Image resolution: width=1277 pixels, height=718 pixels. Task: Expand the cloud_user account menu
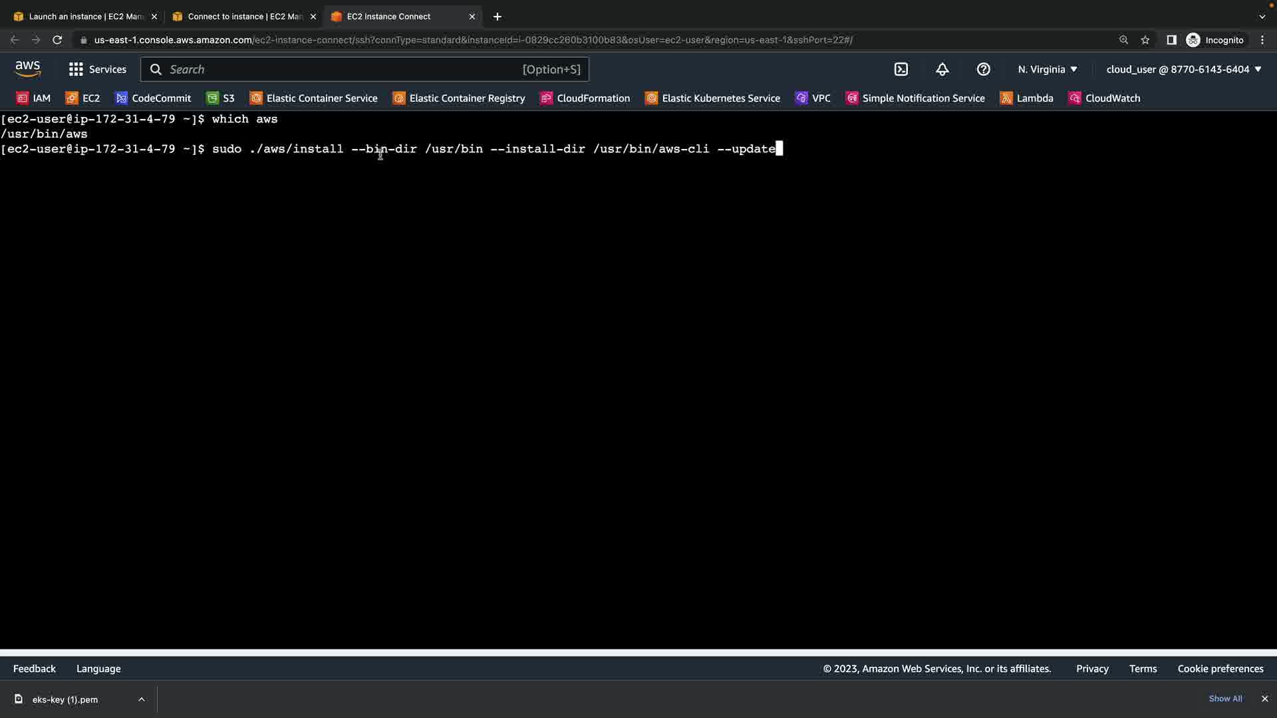[1183, 69]
